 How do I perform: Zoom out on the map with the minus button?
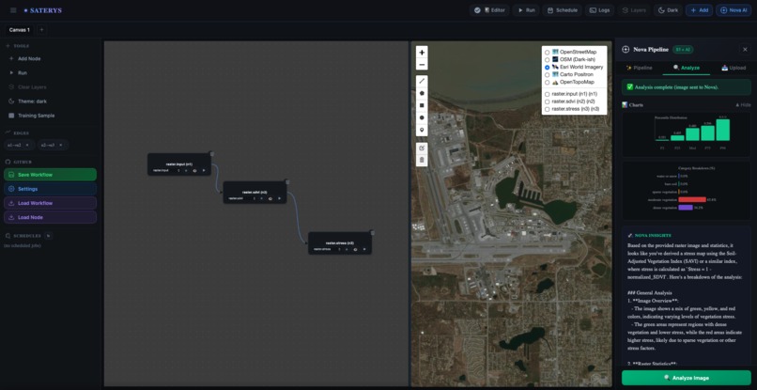pos(422,65)
